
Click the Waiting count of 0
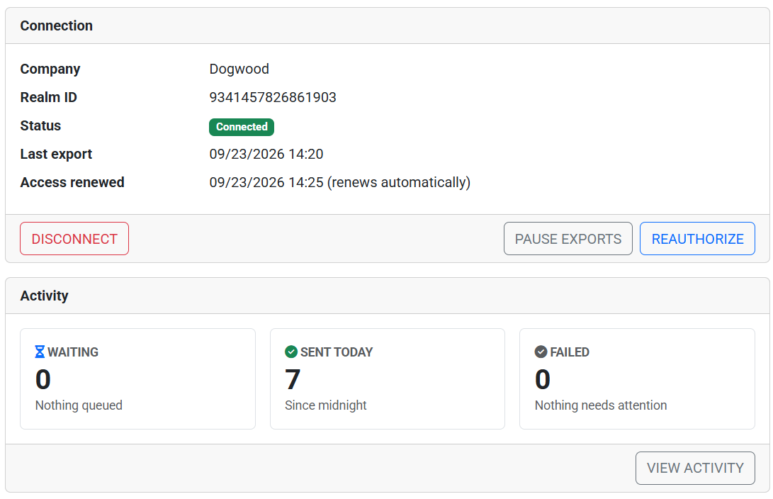click(43, 379)
